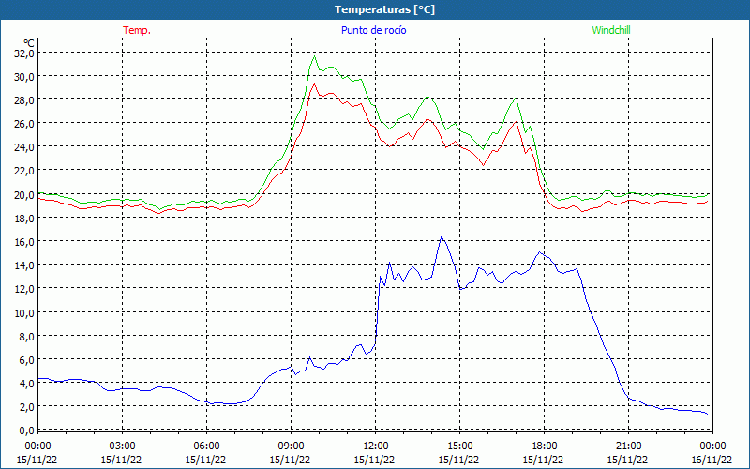Select the red Temp. legend label

(x=137, y=30)
